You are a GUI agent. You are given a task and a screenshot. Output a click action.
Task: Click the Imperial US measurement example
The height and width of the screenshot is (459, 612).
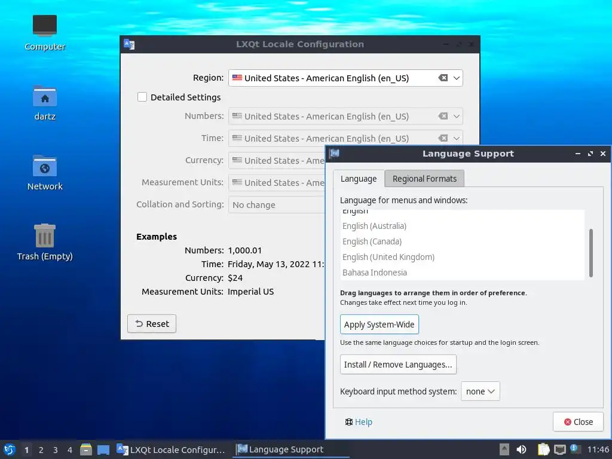(250, 292)
